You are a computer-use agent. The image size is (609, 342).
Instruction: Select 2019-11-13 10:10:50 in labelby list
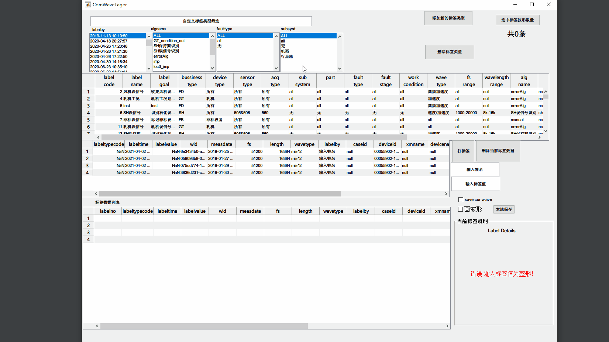(x=118, y=36)
